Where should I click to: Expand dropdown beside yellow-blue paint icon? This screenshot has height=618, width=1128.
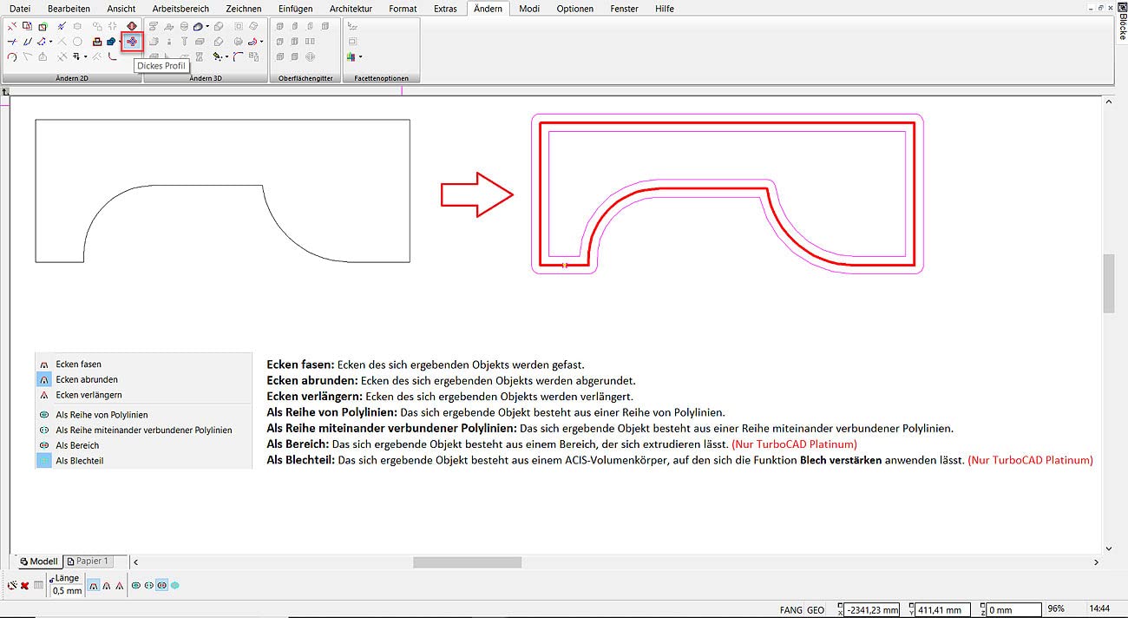click(x=226, y=56)
